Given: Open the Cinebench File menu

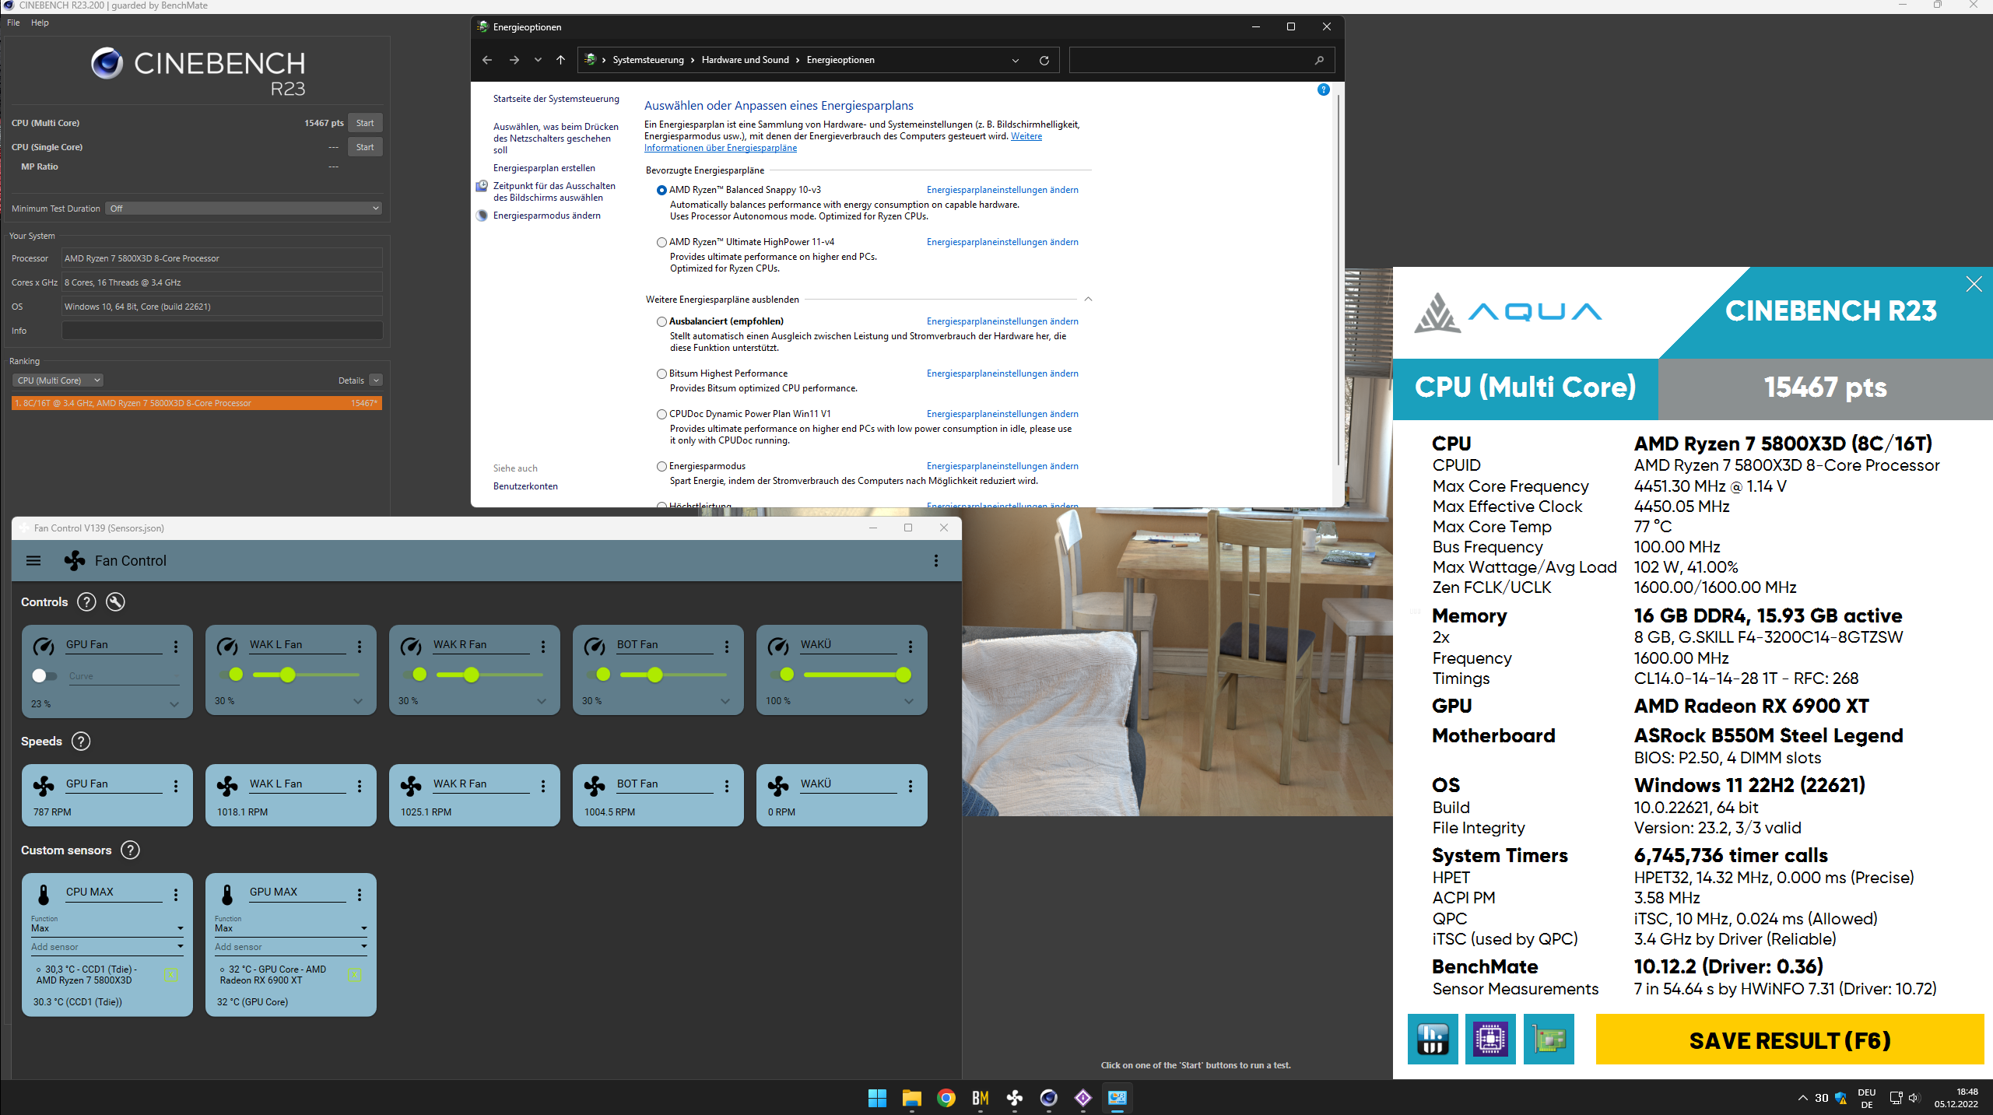Looking at the screenshot, I should (x=13, y=23).
